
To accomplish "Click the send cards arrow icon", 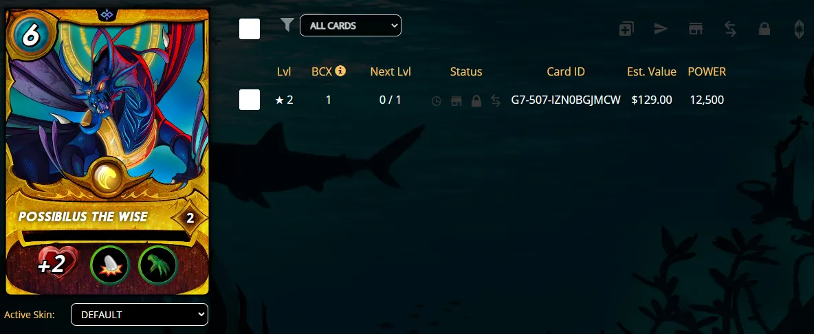I will (661, 29).
